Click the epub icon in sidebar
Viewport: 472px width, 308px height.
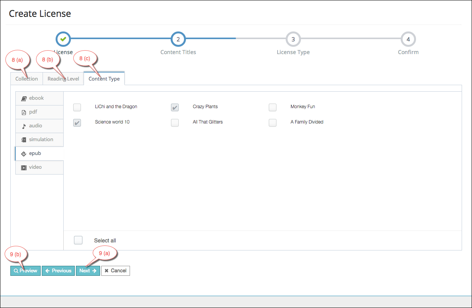tap(24, 154)
